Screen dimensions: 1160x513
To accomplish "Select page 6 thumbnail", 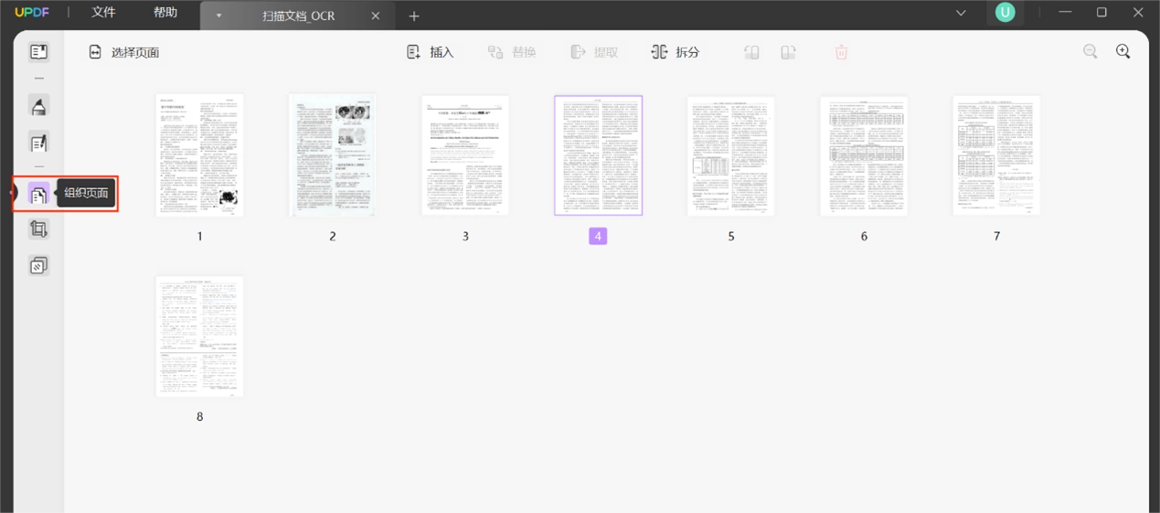I will (x=864, y=155).
